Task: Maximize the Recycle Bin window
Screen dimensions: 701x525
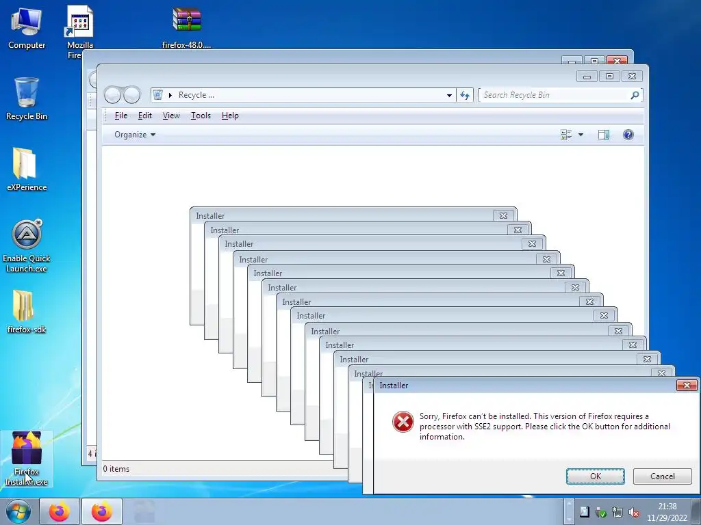Action: coord(609,77)
